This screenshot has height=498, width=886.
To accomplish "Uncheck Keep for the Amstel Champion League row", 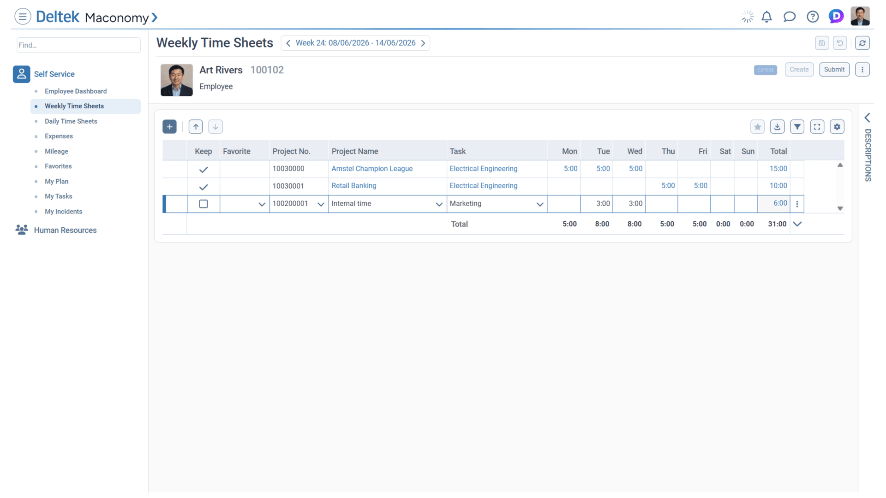I will (203, 169).
